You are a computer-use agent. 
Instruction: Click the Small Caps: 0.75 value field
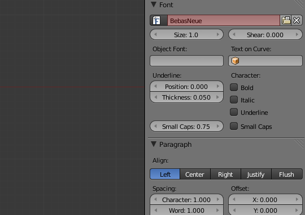pyautogui.click(x=187, y=126)
